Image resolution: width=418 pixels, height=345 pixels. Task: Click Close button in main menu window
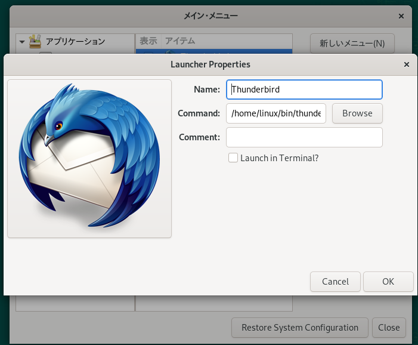coord(389,327)
